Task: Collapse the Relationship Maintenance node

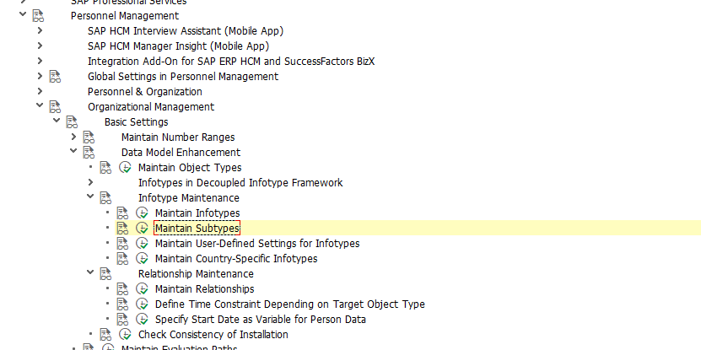Action: click(90, 272)
